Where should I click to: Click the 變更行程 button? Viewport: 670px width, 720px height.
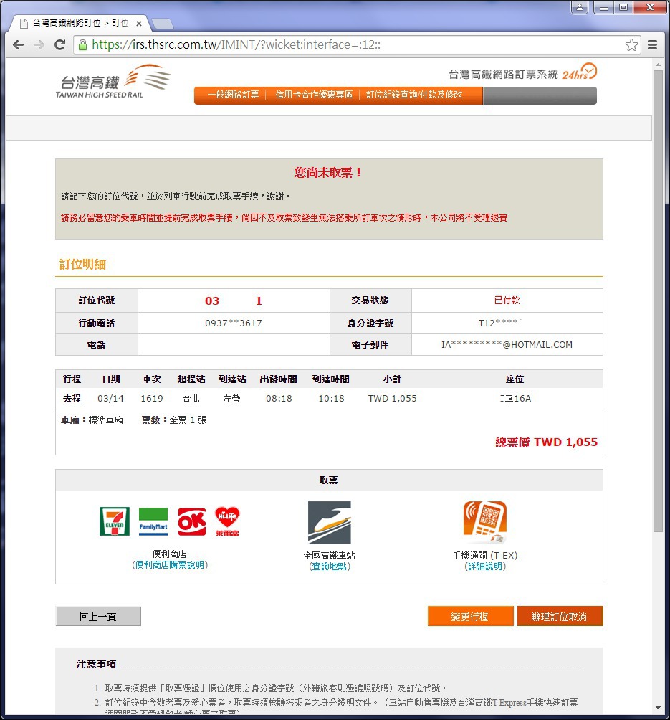point(470,616)
